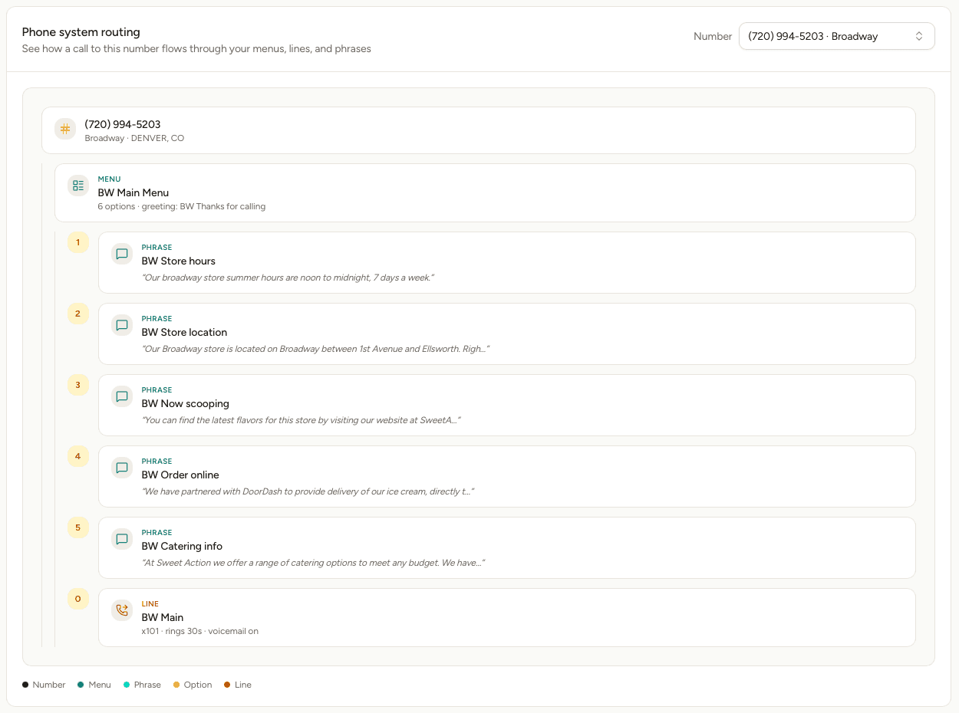The height and width of the screenshot is (713, 959).
Task: Click the phrase icon for BW Order online
Action: pyautogui.click(x=122, y=468)
